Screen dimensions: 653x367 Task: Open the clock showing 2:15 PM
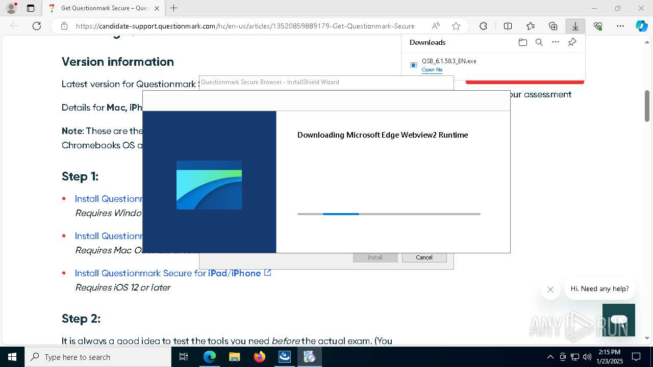click(x=609, y=357)
